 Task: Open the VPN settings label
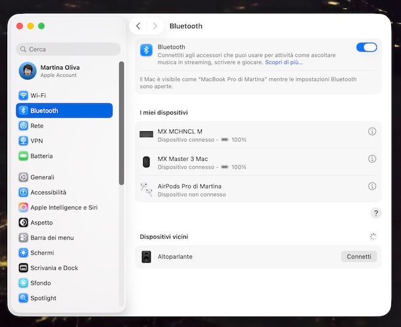(x=37, y=141)
